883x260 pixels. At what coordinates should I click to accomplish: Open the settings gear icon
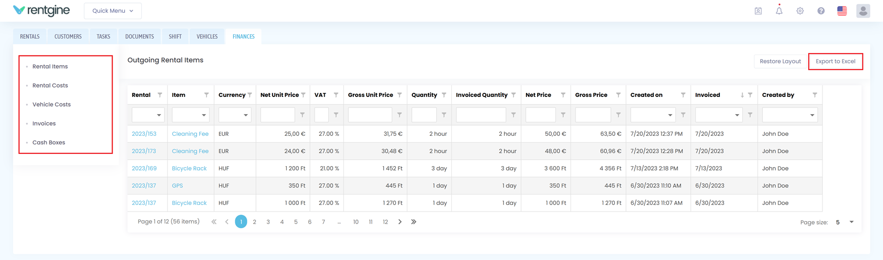click(800, 11)
